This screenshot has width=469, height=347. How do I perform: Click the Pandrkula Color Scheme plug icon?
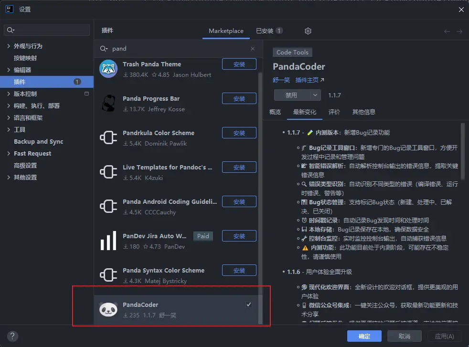108,137
